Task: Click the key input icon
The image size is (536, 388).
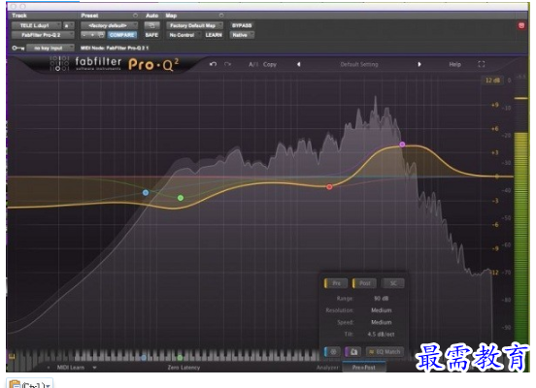Action: pyautogui.click(x=17, y=48)
